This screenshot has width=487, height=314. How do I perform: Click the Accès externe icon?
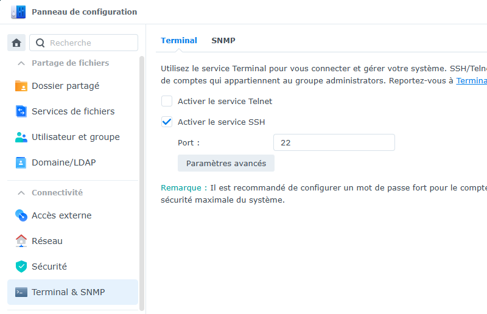(21, 215)
